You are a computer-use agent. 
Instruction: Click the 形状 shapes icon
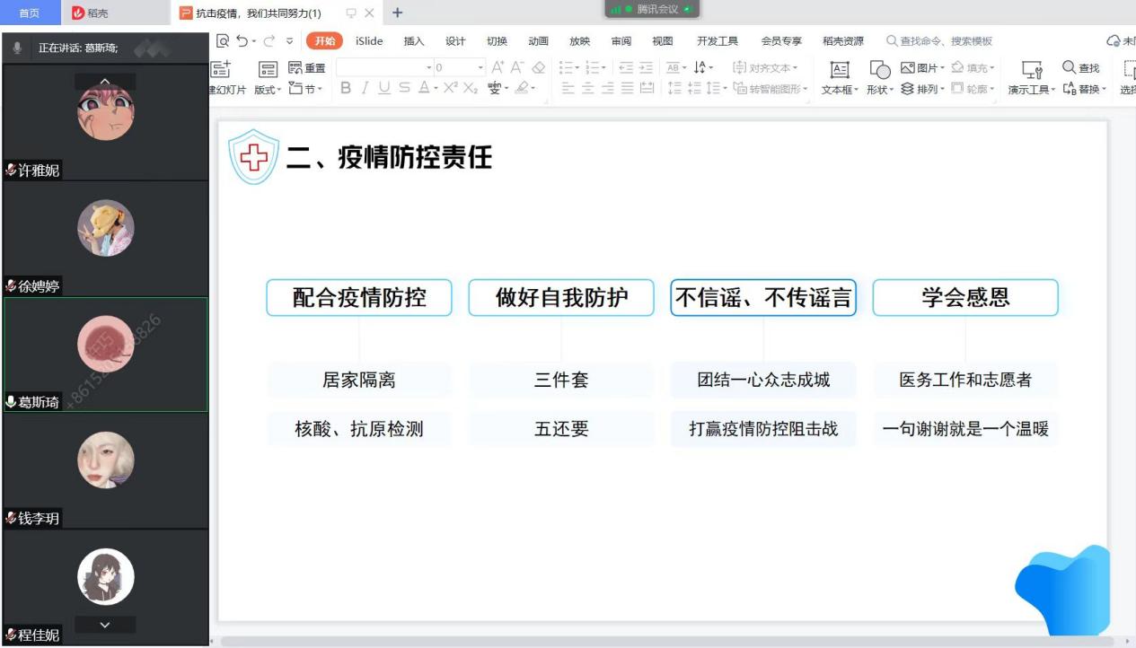(880, 71)
